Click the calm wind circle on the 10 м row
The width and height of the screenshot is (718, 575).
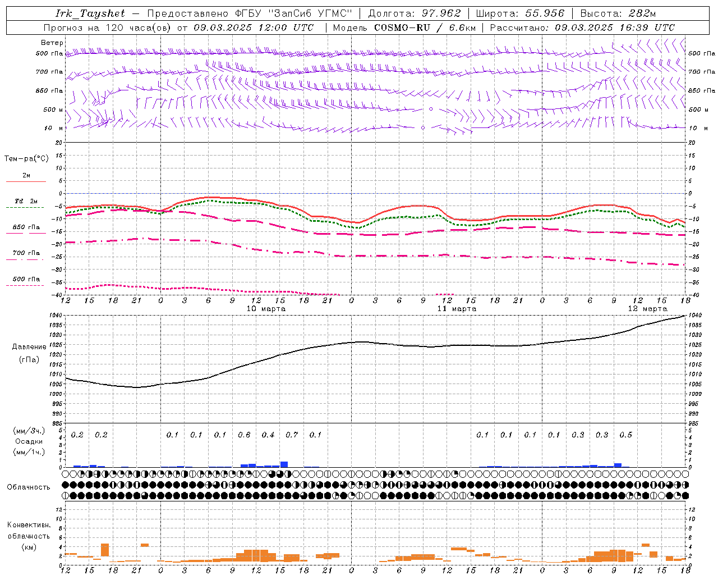click(x=423, y=128)
